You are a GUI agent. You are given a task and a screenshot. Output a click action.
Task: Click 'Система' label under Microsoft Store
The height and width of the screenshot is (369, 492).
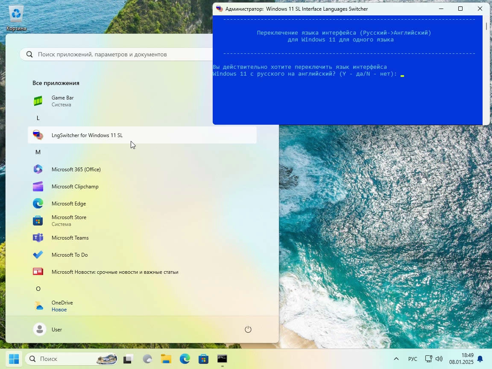coord(61,224)
